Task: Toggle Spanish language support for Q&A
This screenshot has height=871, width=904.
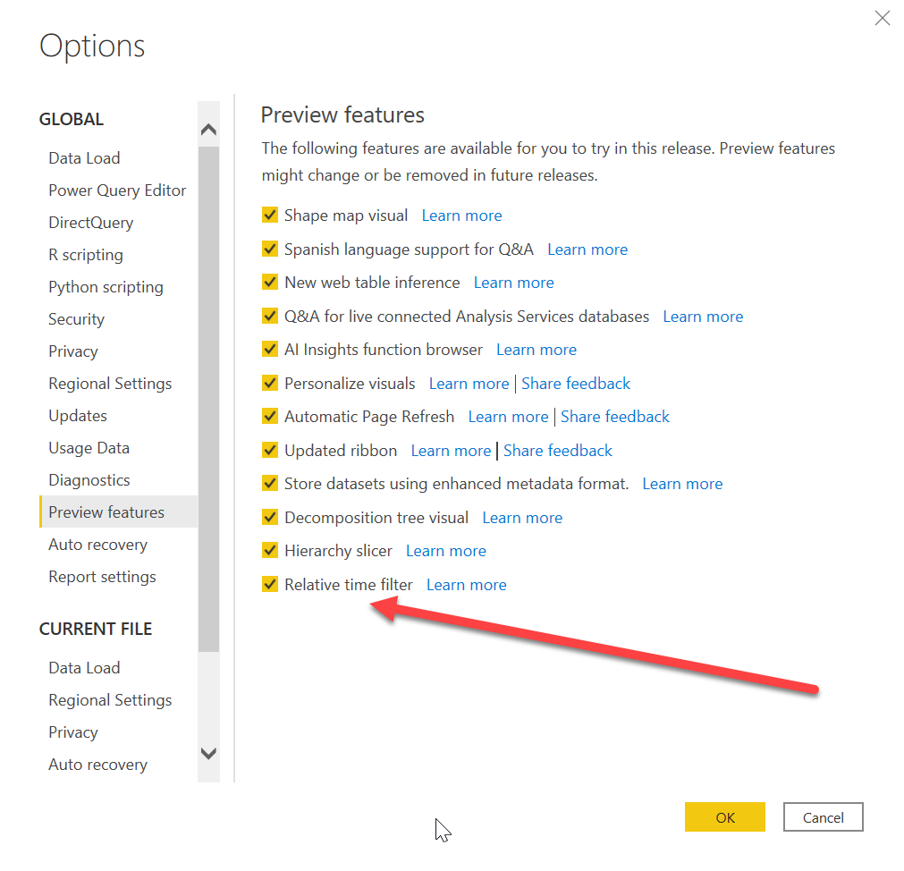Action: point(270,249)
